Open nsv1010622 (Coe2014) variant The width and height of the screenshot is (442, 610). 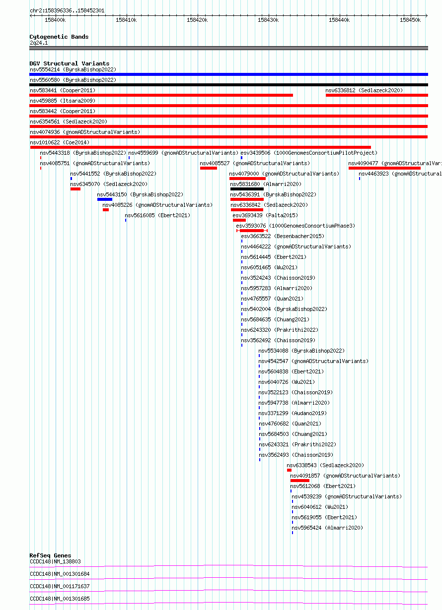tap(60, 143)
